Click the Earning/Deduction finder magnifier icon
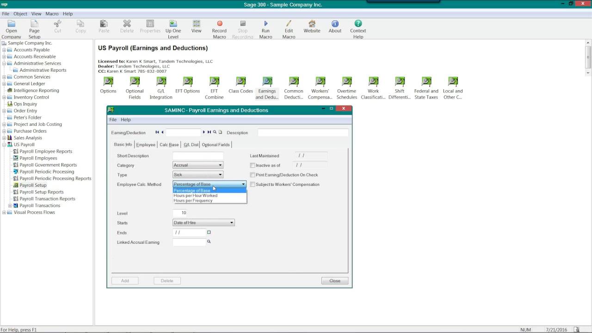Image resolution: width=592 pixels, height=333 pixels. click(x=215, y=132)
